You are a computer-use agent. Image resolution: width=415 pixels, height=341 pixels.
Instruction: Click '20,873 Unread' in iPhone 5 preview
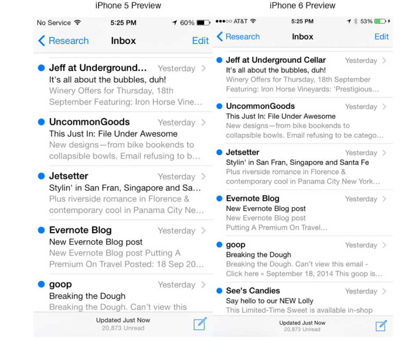[123, 328]
